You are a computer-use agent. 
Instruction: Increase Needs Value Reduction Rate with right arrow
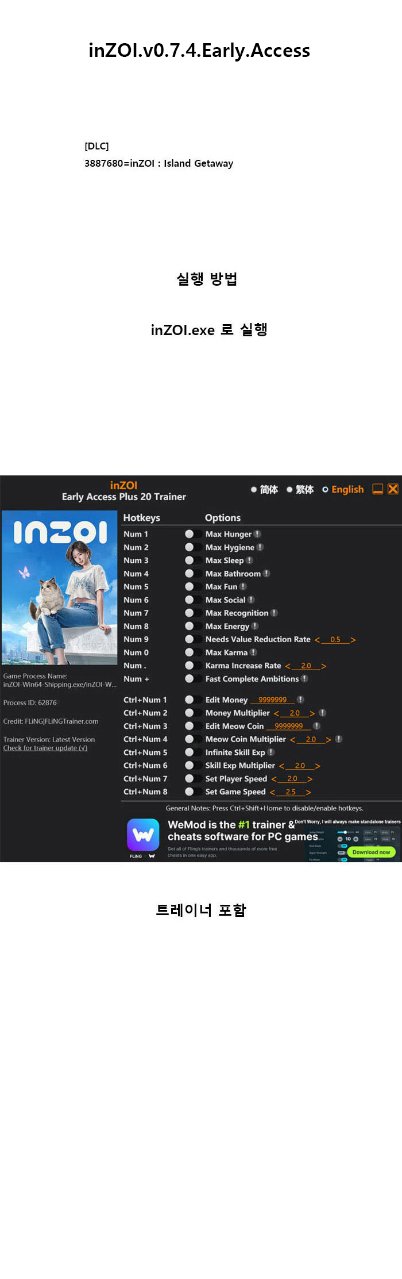[353, 640]
